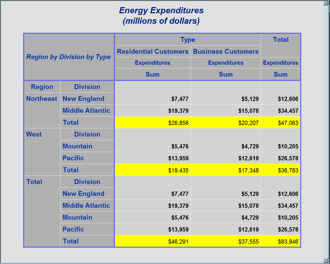Select the $46,291 overall residential total
The width and height of the screenshot is (330, 264).
click(153, 241)
